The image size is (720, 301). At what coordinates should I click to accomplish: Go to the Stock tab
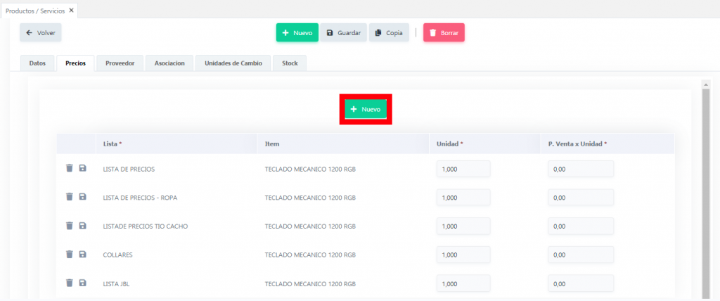coord(290,63)
